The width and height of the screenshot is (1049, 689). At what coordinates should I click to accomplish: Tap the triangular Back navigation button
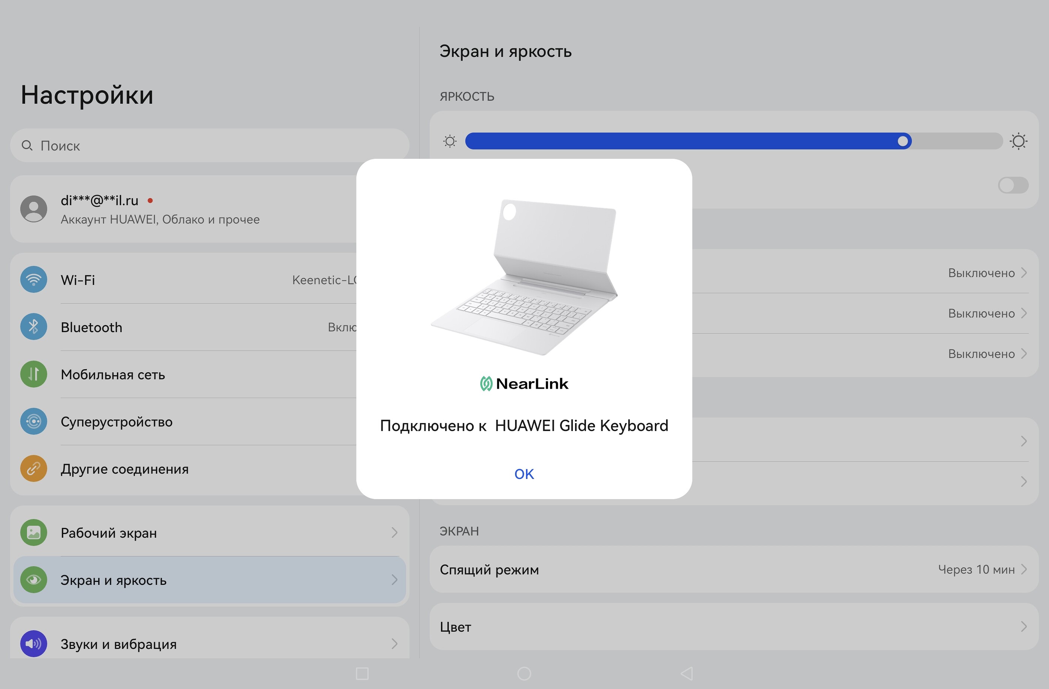(687, 674)
